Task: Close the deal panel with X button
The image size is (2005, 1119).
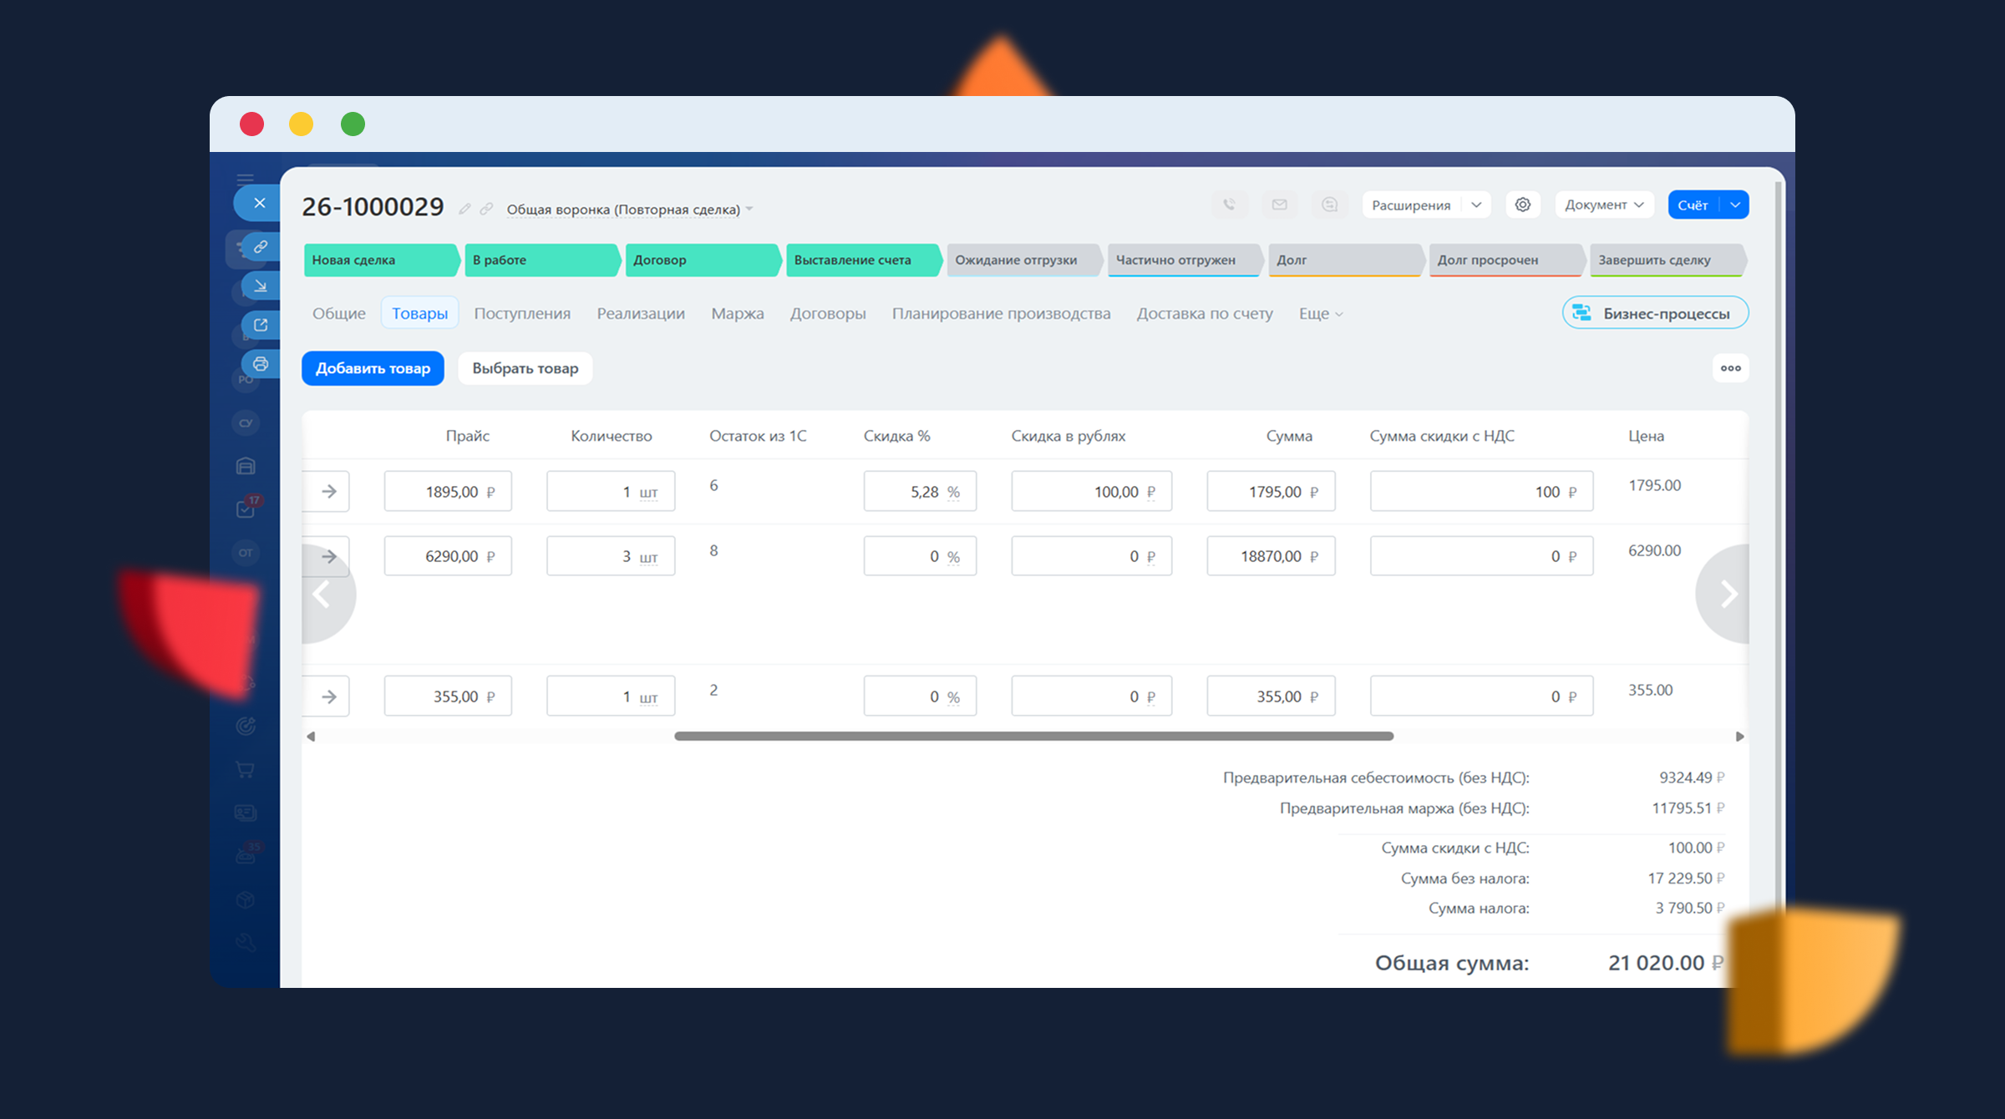Action: pos(259,203)
